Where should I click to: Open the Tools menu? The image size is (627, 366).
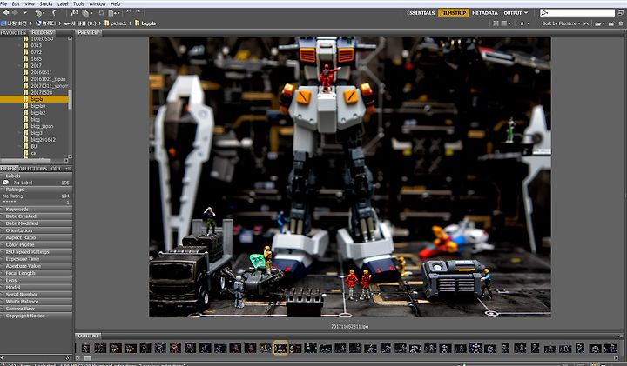tap(78, 4)
